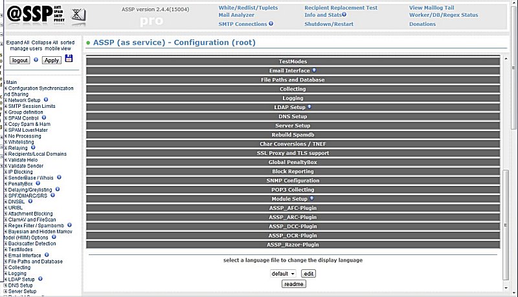Click the floppy disk save icon

[69, 59]
